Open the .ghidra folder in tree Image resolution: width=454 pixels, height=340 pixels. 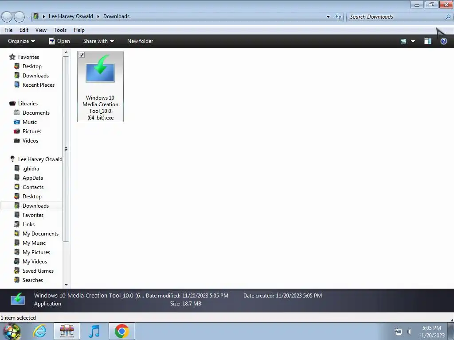[x=31, y=169]
